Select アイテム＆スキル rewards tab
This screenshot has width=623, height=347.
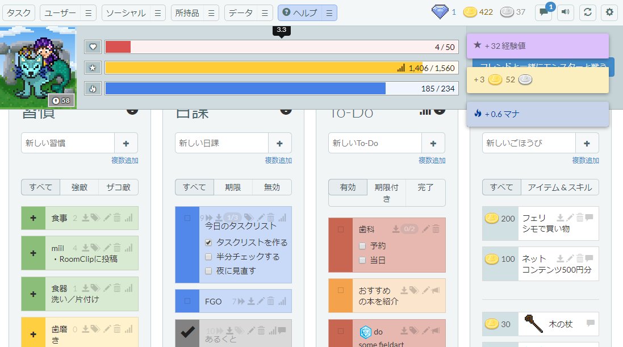[x=560, y=187]
